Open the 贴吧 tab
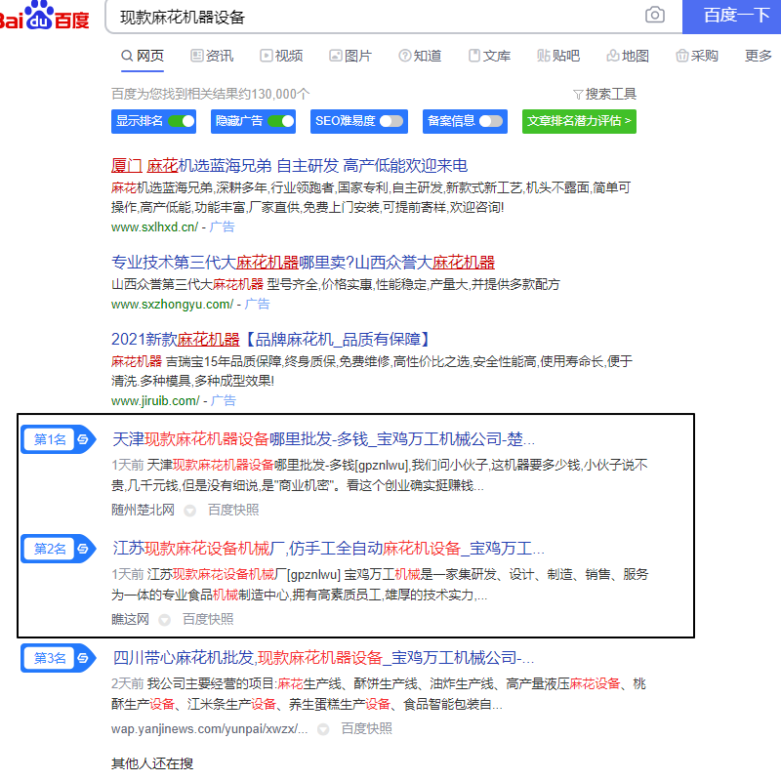This screenshot has height=781, width=781. (x=558, y=56)
